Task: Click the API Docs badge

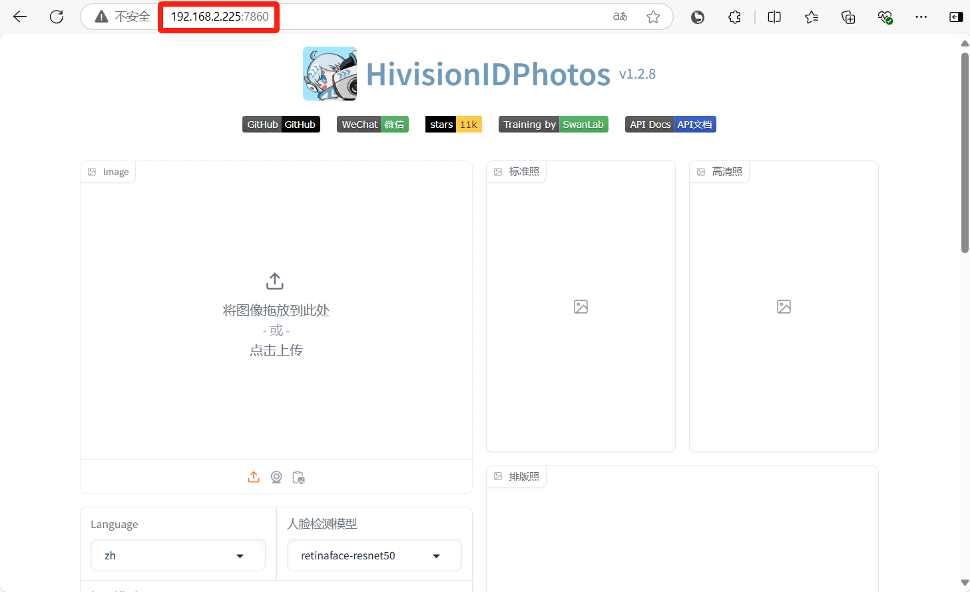Action: point(670,125)
